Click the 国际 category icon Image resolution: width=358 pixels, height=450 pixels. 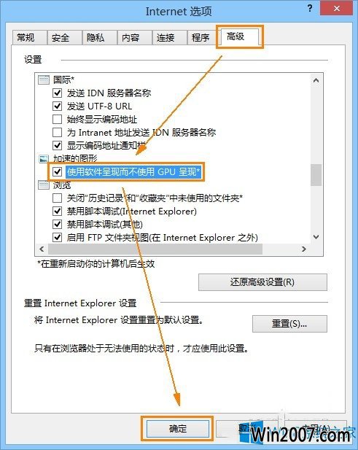(x=44, y=79)
